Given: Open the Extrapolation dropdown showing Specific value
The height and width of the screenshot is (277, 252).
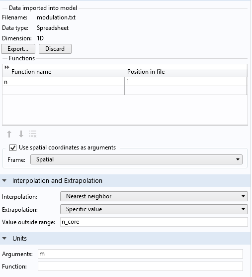Looking at the screenshot, I should coord(154,209).
